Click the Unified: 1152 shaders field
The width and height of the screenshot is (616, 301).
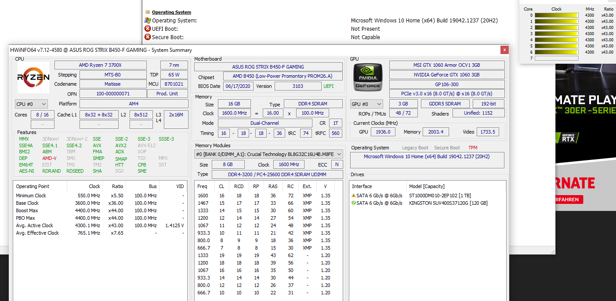coord(479,113)
